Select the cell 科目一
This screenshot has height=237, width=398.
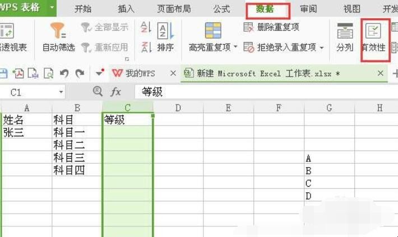[x=77, y=132]
